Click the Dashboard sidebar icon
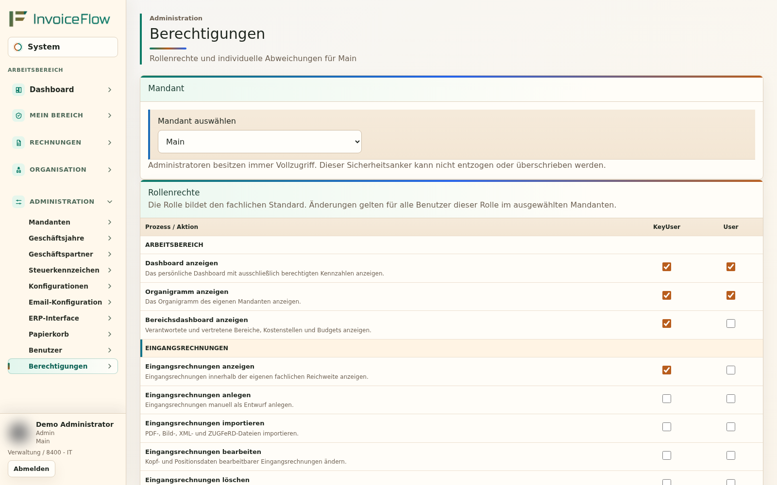777x485 pixels. coord(18,90)
